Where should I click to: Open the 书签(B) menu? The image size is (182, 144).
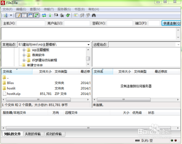[80, 9]
